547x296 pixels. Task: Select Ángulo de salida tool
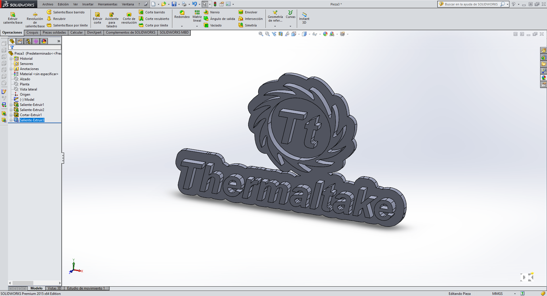219,19
